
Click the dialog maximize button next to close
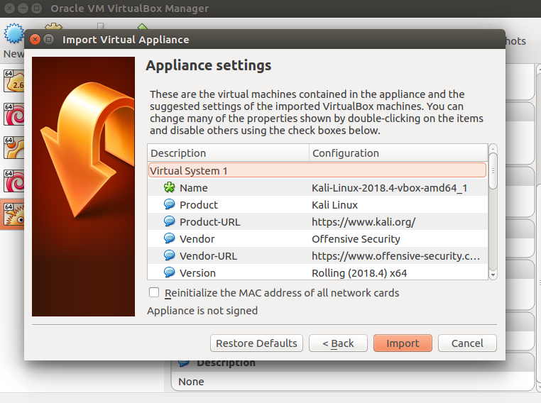coord(49,39)
